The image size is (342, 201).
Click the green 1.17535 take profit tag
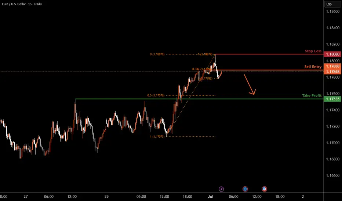332,99
